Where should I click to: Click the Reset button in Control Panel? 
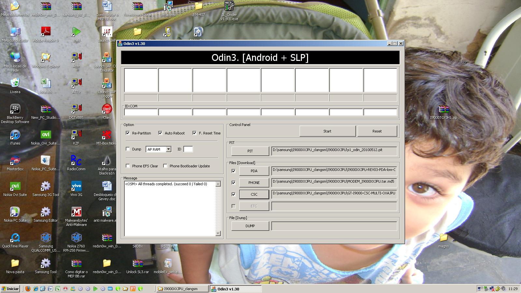point(377,131)
